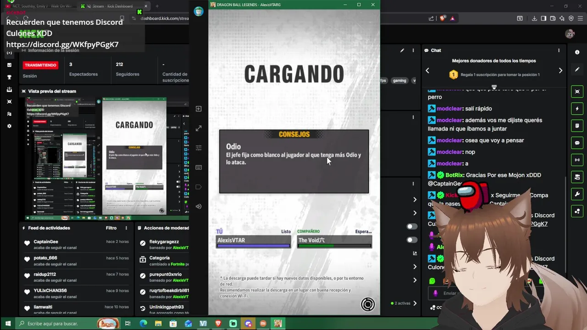
Task: Expand 2 activas chevron
Action: pos(415,303)
